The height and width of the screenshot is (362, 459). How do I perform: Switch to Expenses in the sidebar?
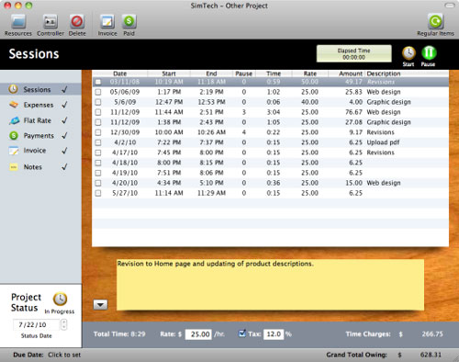pyautogui.click(x=39, y=105)
